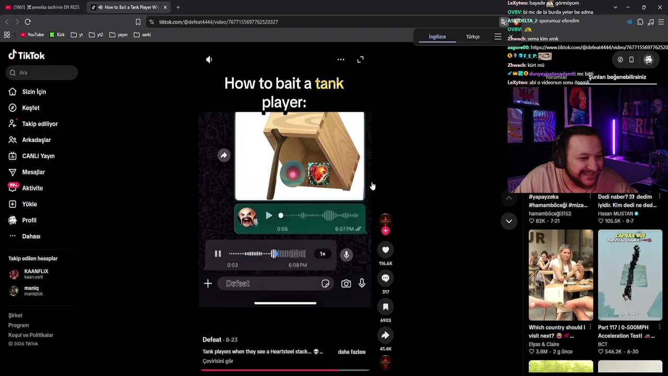This screenshot has height=376, width=668.
Task: Open the YouTube bookmark
Action: pos(32,35)
